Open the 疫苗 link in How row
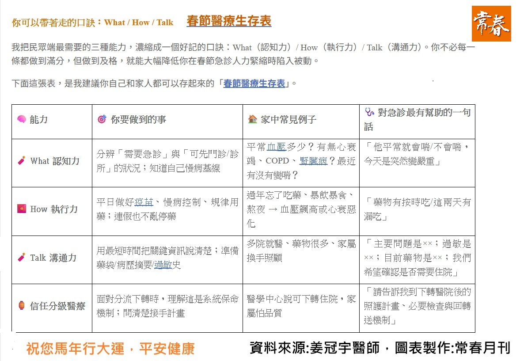Viewport: 520px width, 361px height. [144, 202]
